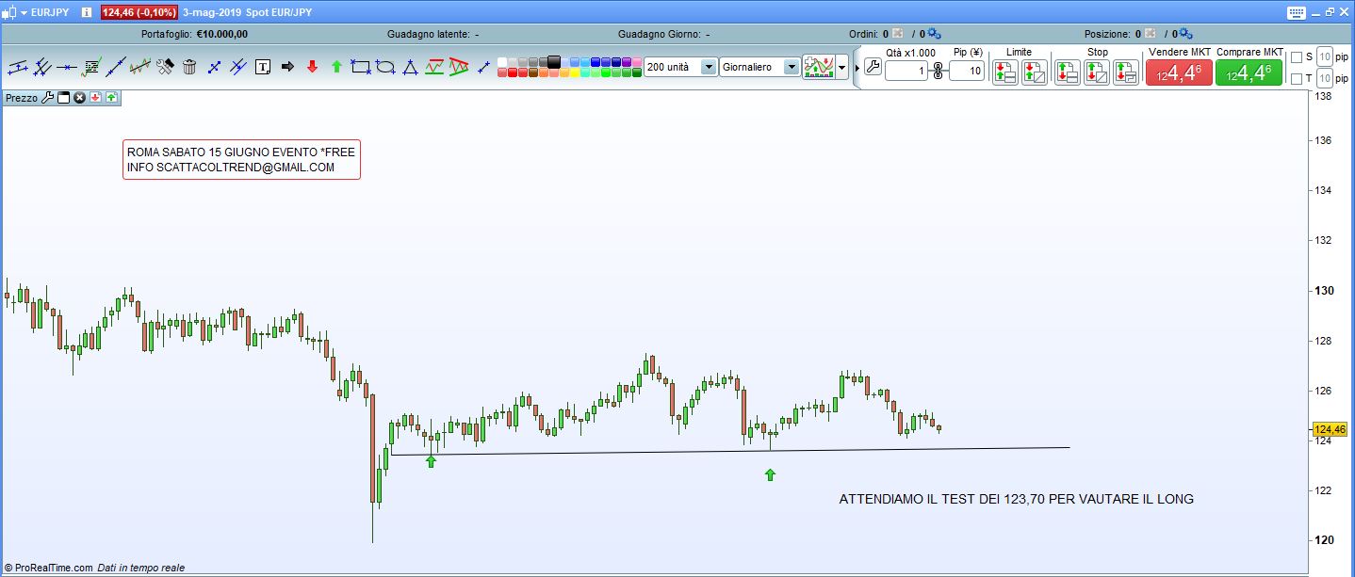Viewport: 1355px width, 577px height.
Task: Click the first Limite order button
Action: 1005,72
